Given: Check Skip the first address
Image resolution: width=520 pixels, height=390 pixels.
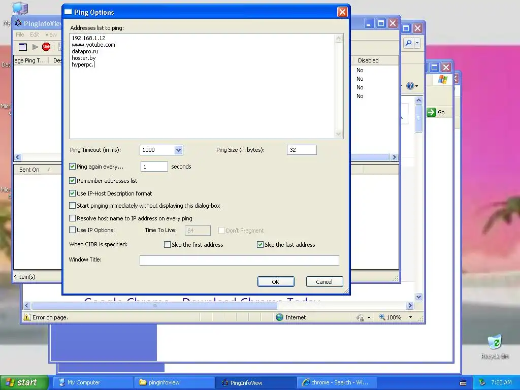Looking at the screenshot, I should click(x=168, y=244).
